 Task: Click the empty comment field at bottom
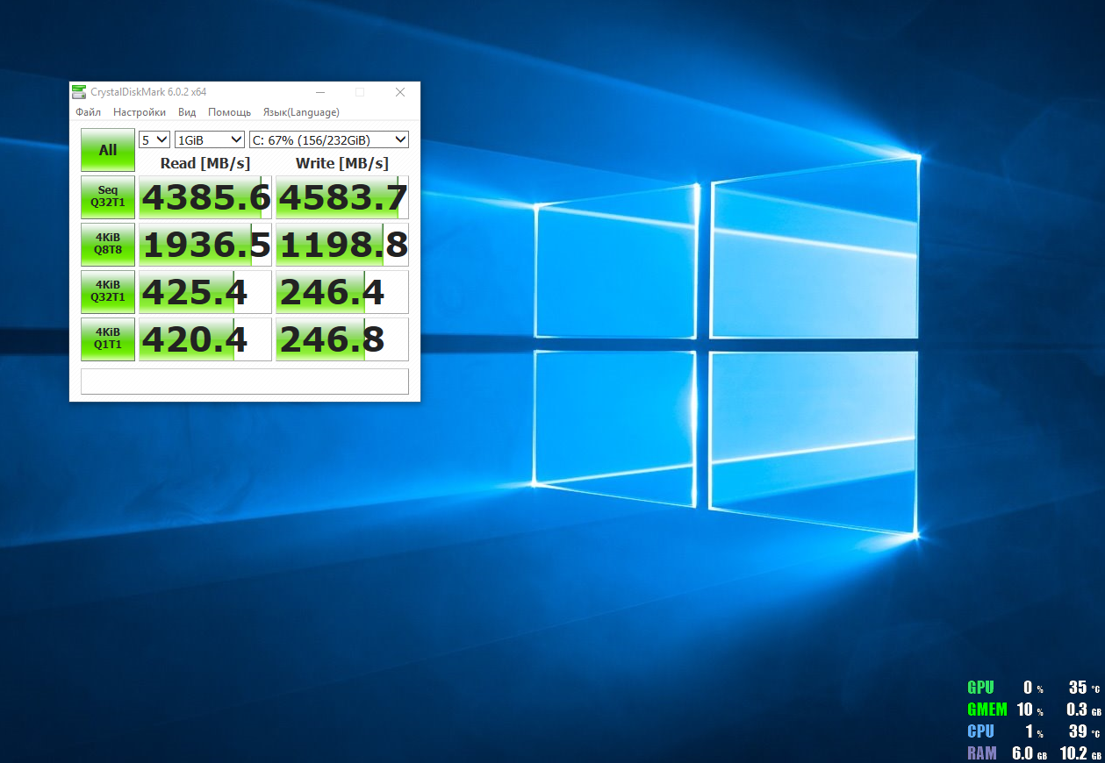pyautogui.click(x=245, y=381)
